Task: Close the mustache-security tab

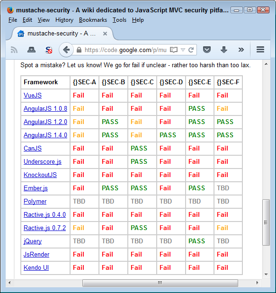Action: 105,34
